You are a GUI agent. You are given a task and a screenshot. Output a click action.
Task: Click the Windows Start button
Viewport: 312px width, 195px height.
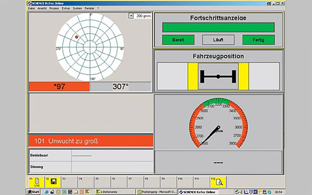pyautogui.click(x=33, y=191)
